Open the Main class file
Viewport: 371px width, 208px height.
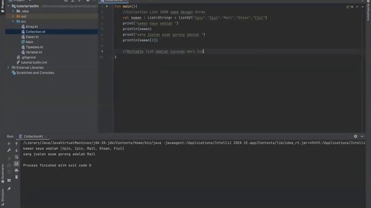click(x=30, y=42)
